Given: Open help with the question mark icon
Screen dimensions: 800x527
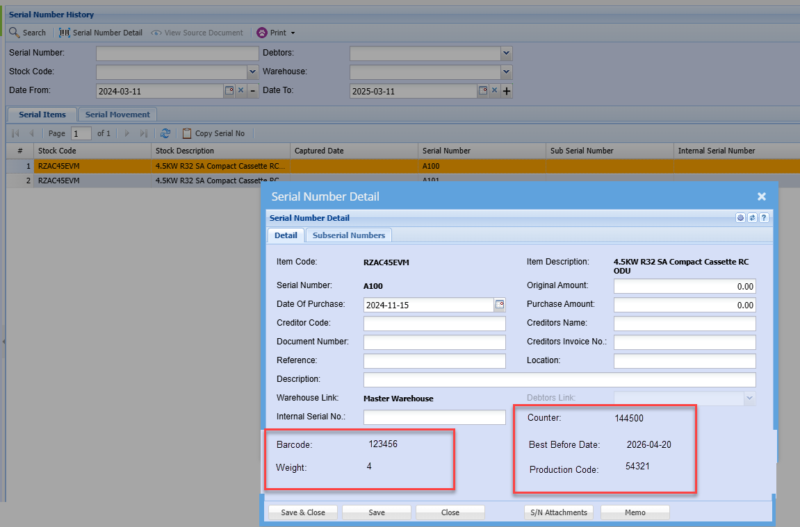Looking at the screenshot, I should click(763, 218).
